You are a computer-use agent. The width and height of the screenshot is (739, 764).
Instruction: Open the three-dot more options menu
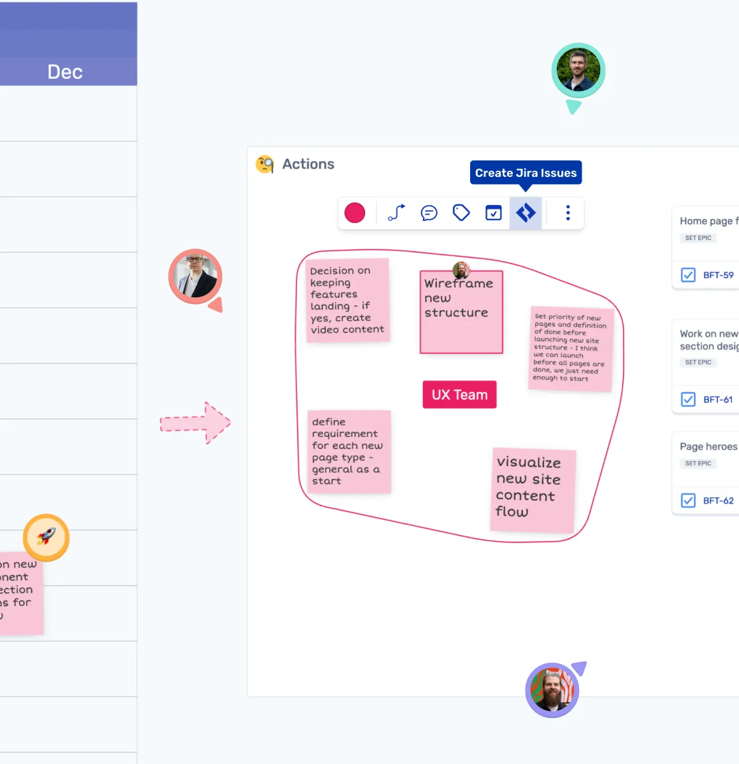(568, 213)
